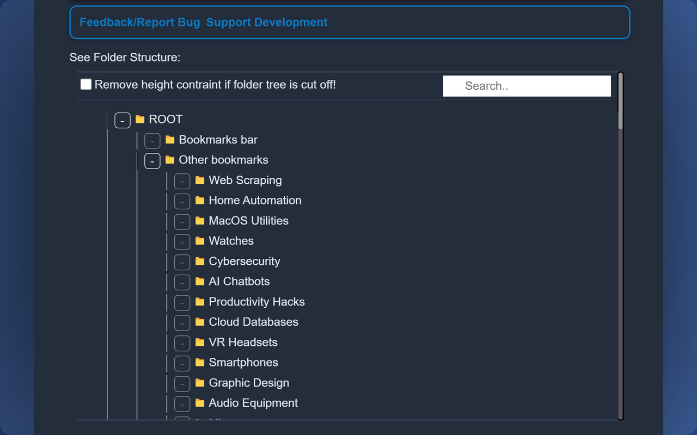Collapse the ROOT folder
The image size is (697, 435).
pyautogui.click(x=123, y=120)
